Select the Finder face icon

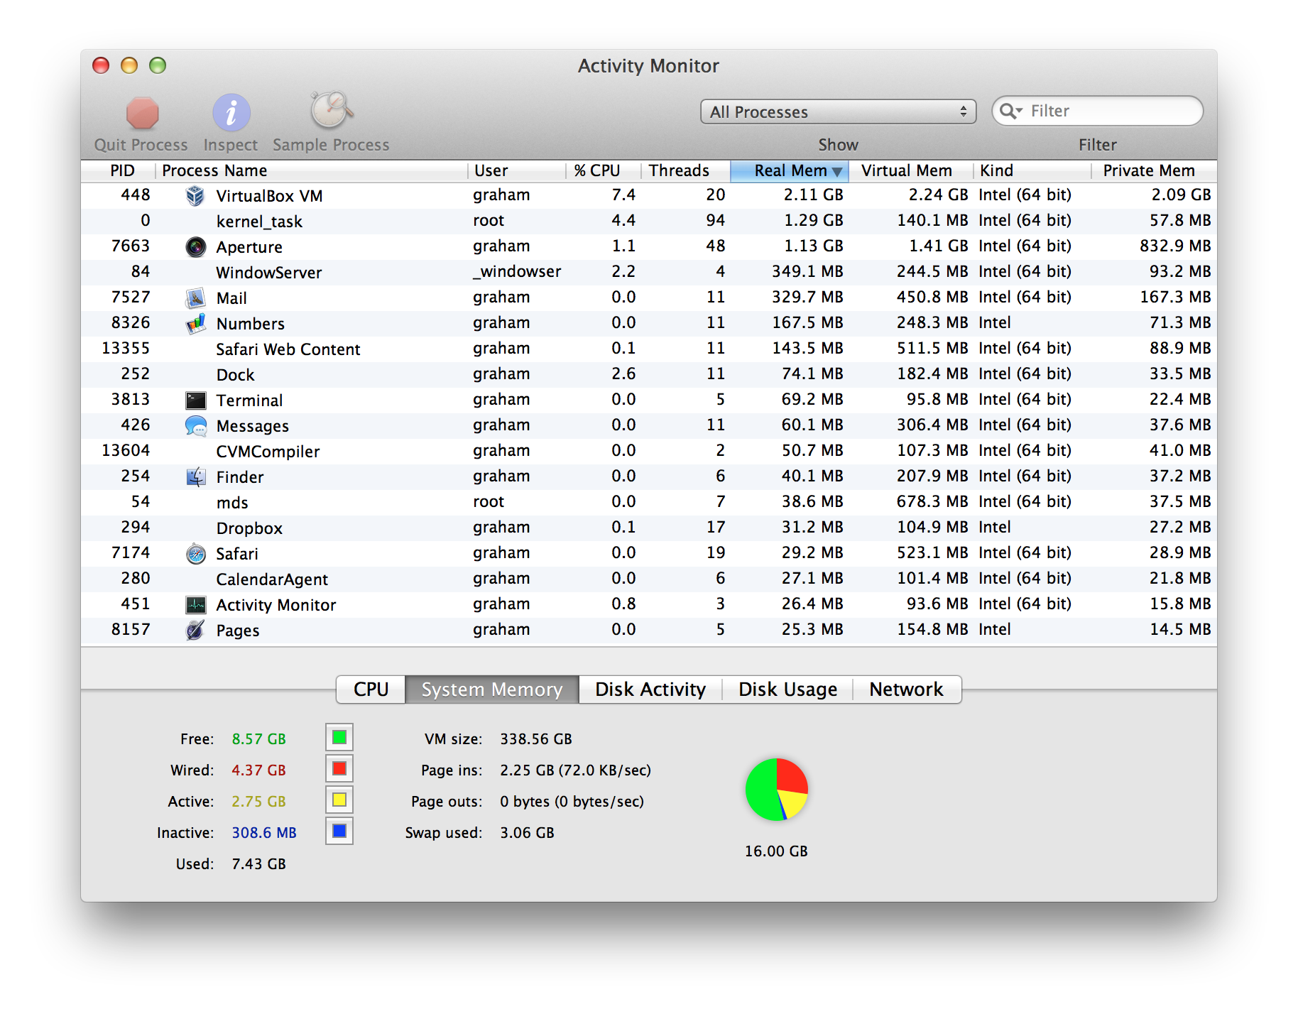[195, 476]
